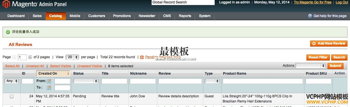Open the CMS menu
This screenshot has width=350, height=107.
pyautogui.click(x=167, y=16)
